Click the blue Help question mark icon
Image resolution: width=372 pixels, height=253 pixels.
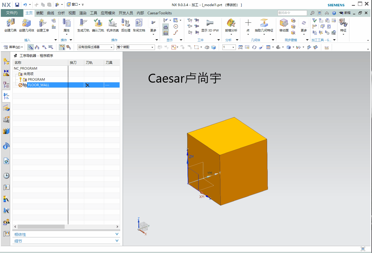(x=334, y=13)
